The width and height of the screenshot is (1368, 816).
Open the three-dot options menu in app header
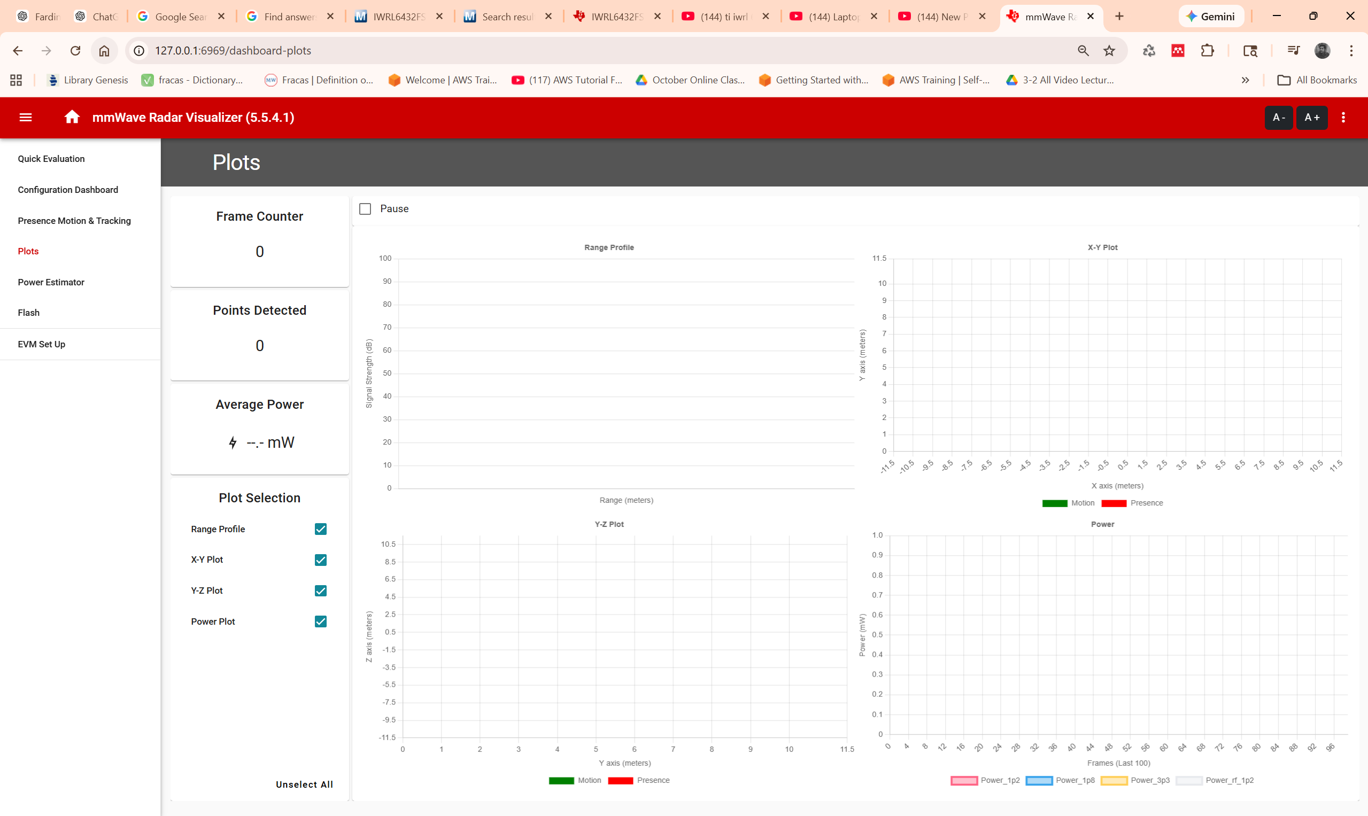tap(1343, 117)
